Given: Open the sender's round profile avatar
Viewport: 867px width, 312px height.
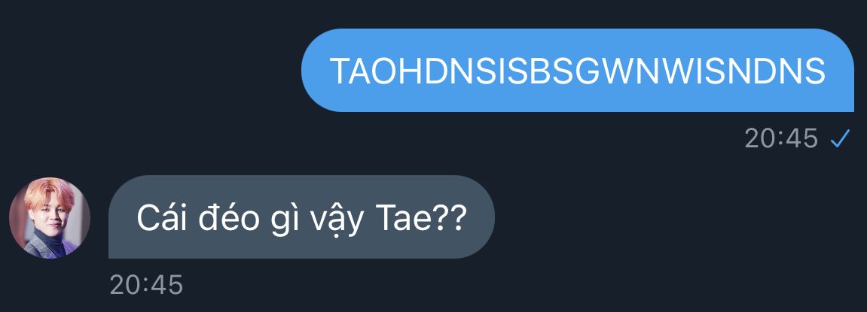Looking at the screenshot, I should pos(50,217).
